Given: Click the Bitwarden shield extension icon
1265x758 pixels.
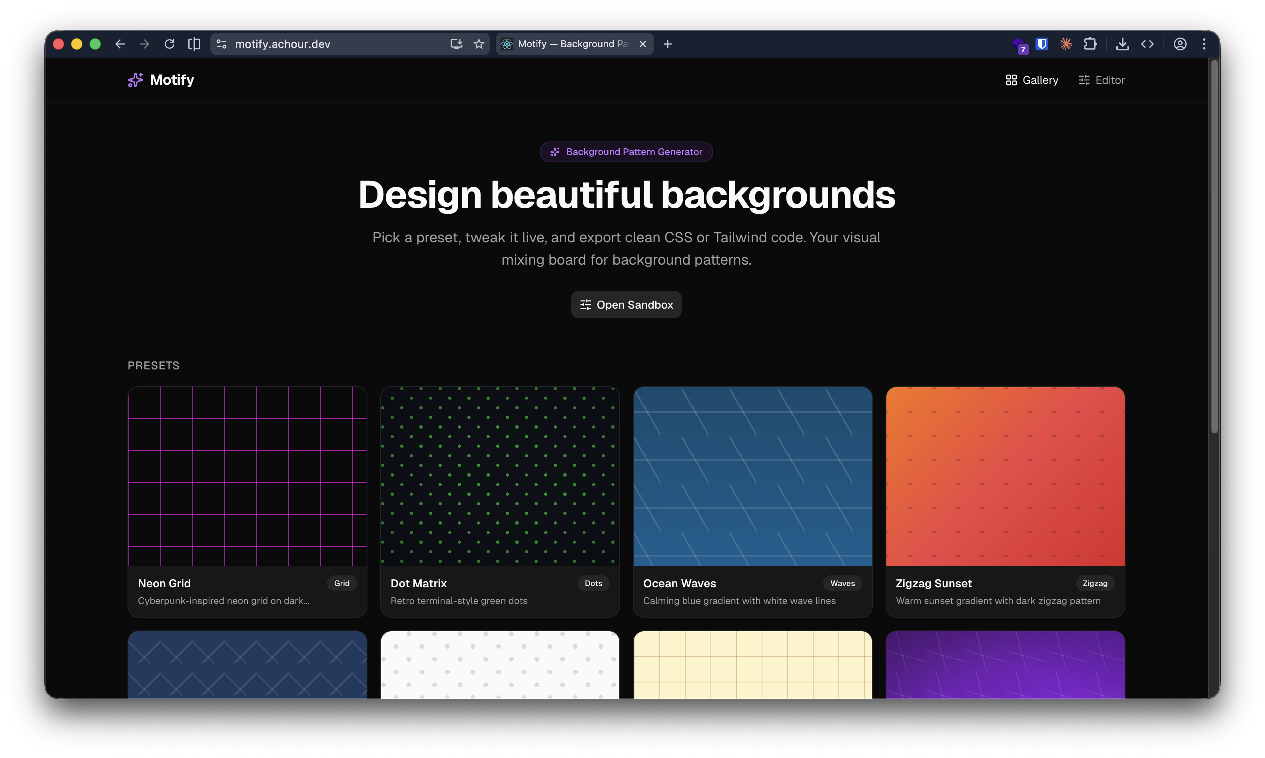Looking at the screenshot, I should 1042,44.
